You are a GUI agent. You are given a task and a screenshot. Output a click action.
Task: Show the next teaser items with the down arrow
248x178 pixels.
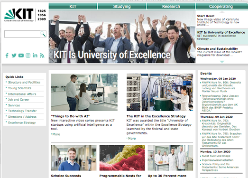tap(222, 62)
